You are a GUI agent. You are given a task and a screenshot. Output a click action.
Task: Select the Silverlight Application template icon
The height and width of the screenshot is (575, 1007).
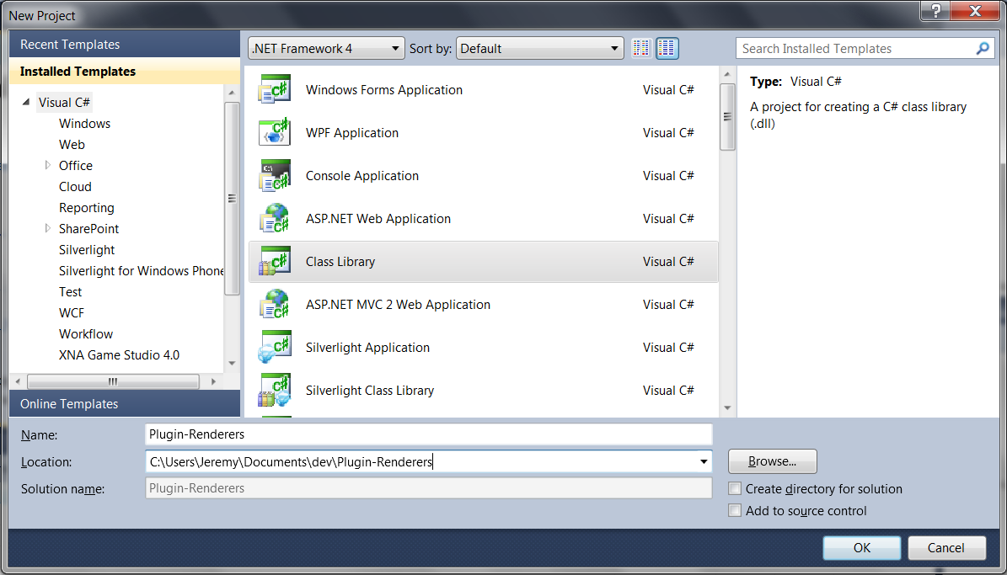point(275,348)
